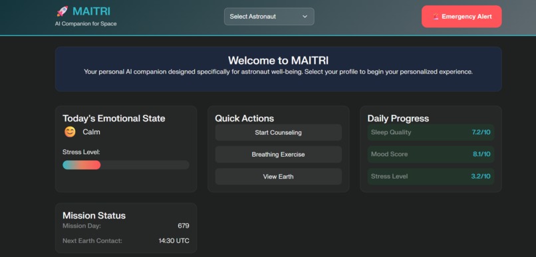Click the Calm emotional state label
536x257 pixels.
pyautogui.click(x=91, y=131)
